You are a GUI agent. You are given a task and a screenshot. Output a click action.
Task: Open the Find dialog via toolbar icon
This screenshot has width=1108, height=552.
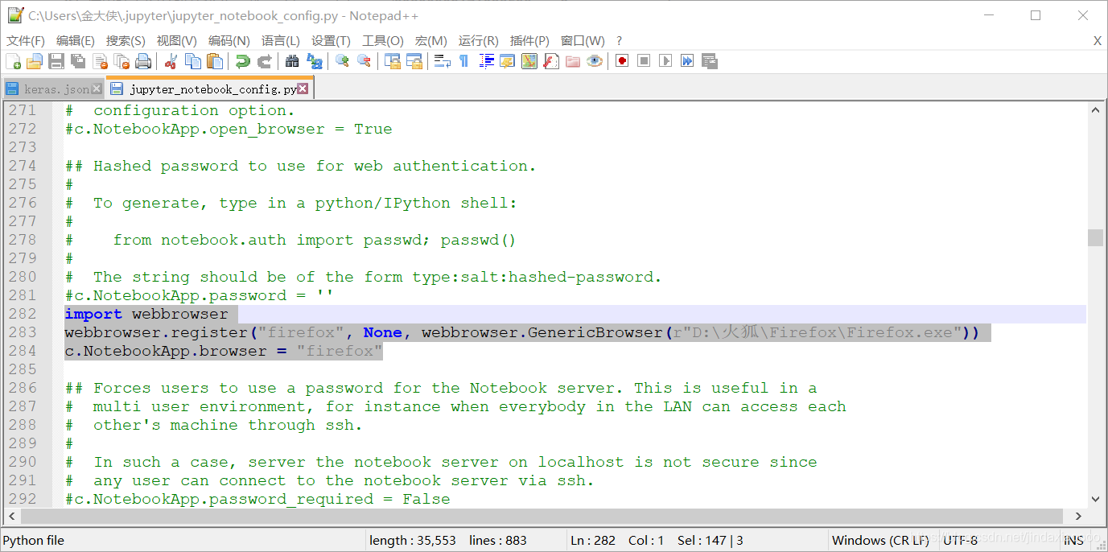pos(291,60)
